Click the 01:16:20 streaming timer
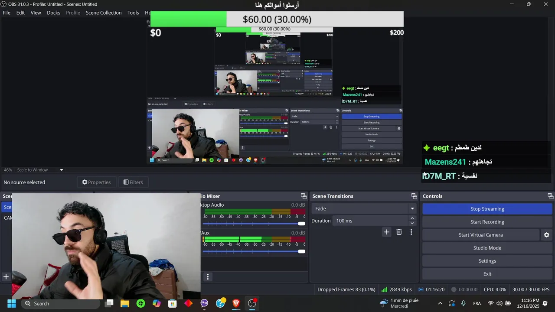Image resolution: width=555 pixels, height=312 pixels. (x=431, y=289)
